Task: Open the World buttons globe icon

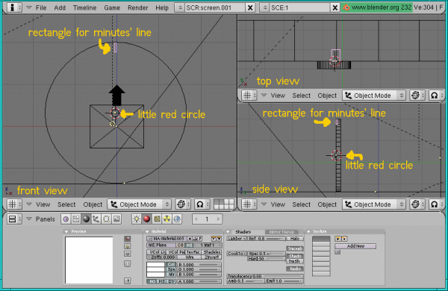Action: (x=177, y=219)
